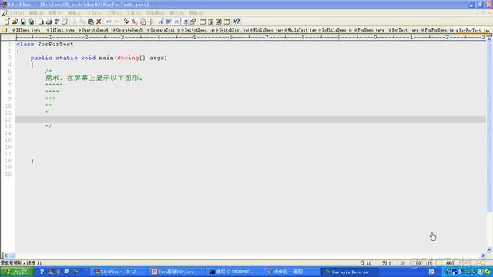This screenshot has width=493, height=277.
Task: Open the Camtasia Recorder taskbar button
Action: point(349,272)
